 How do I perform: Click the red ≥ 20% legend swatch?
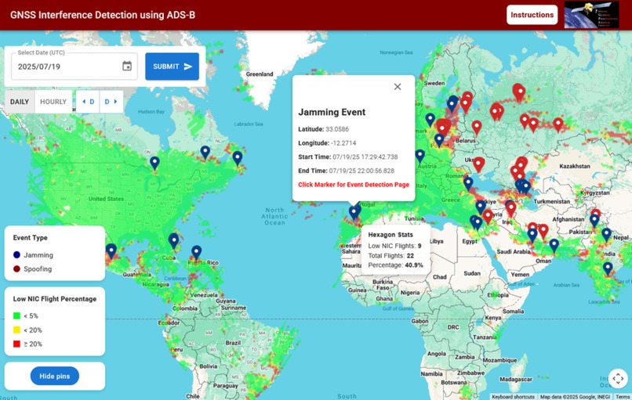(x=16, y=344)
